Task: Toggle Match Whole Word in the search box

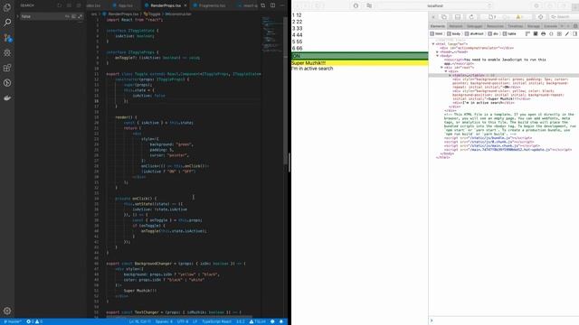Action: click(x=73, y=16)
